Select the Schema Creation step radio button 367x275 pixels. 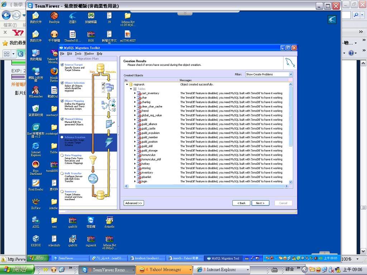(62, 137)
